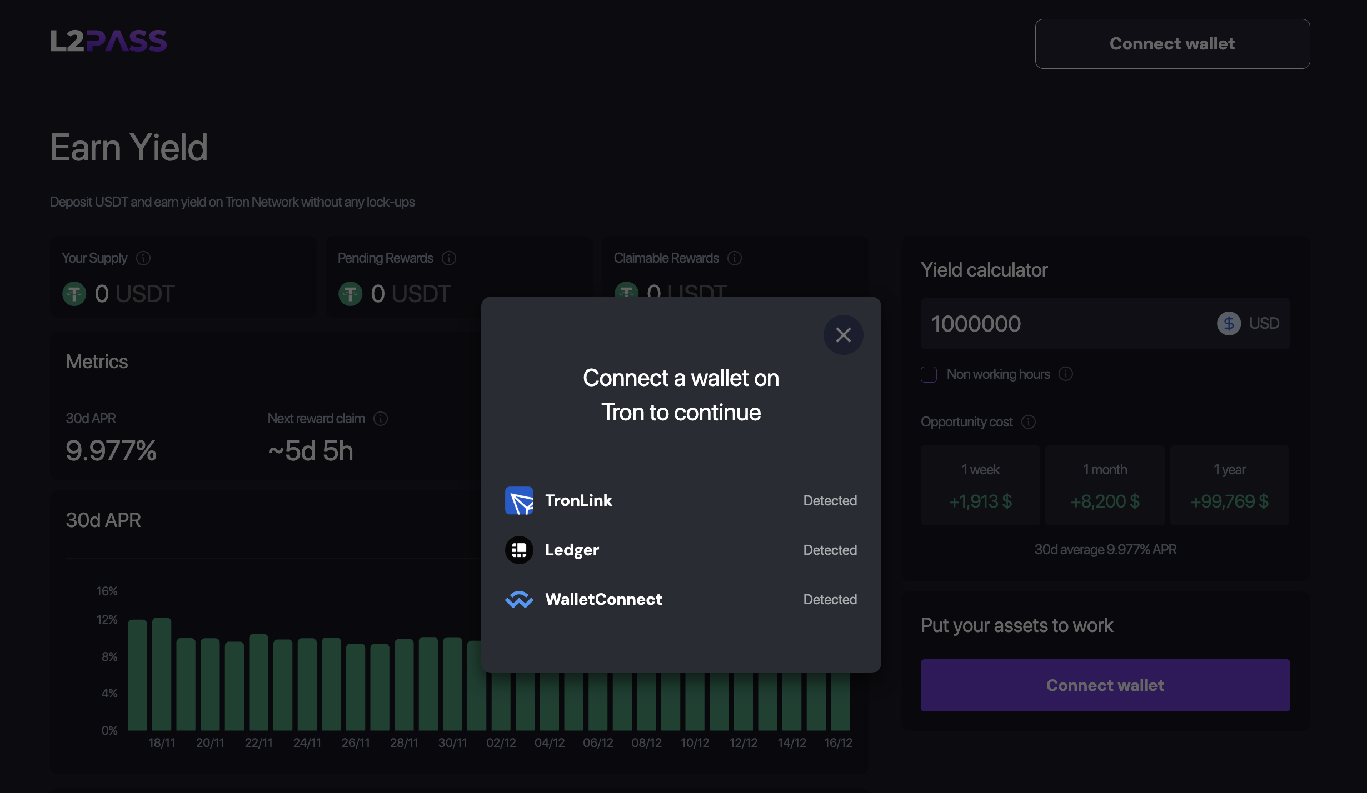Select the 1 month opportunity cost option
The width and height of the screenshot is (1367, 793).
pos(1105,485)
